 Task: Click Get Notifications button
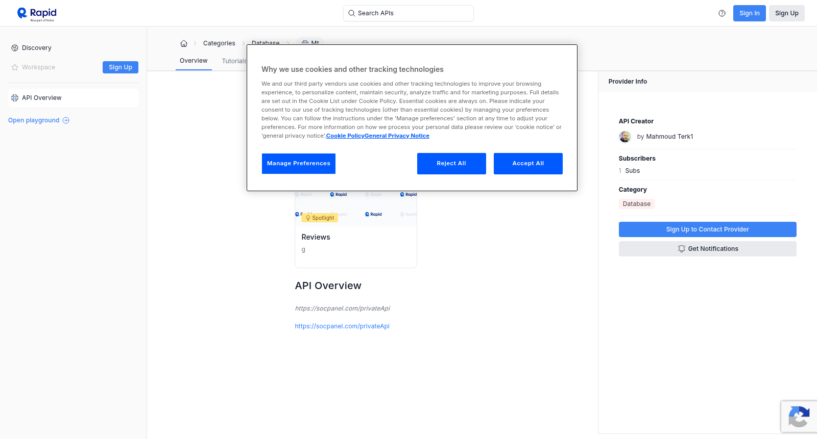[708, 249]
